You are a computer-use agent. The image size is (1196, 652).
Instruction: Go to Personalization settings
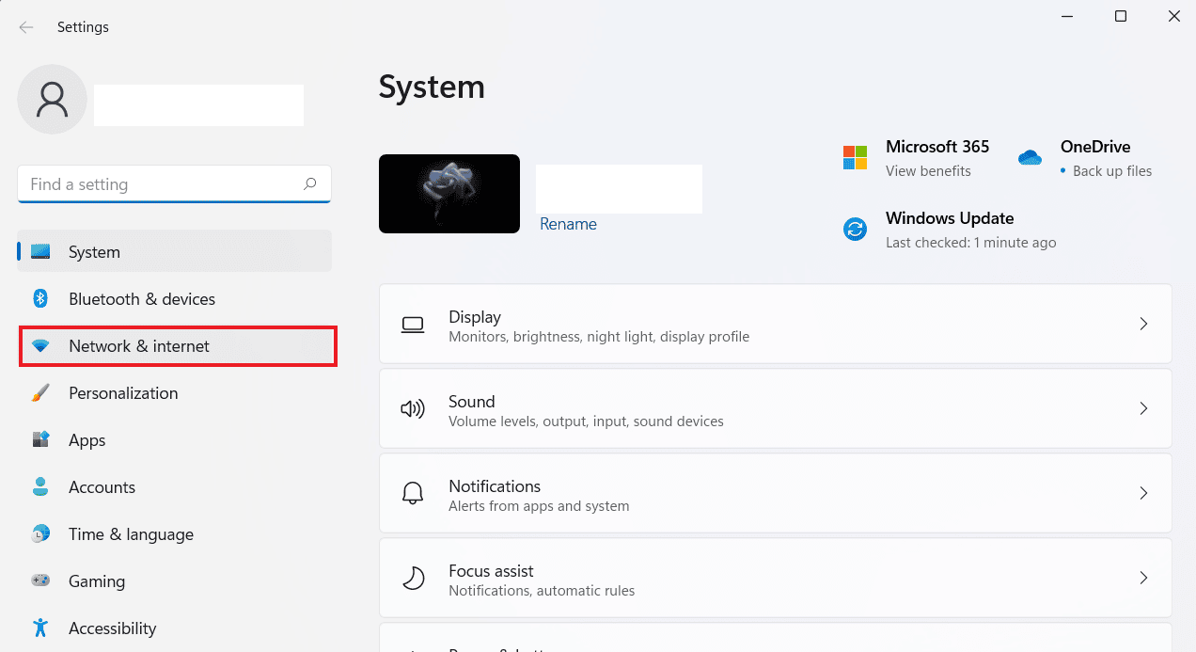[175, 392]
